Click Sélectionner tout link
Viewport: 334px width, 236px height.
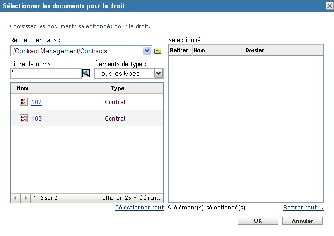[x=139, y=208]
